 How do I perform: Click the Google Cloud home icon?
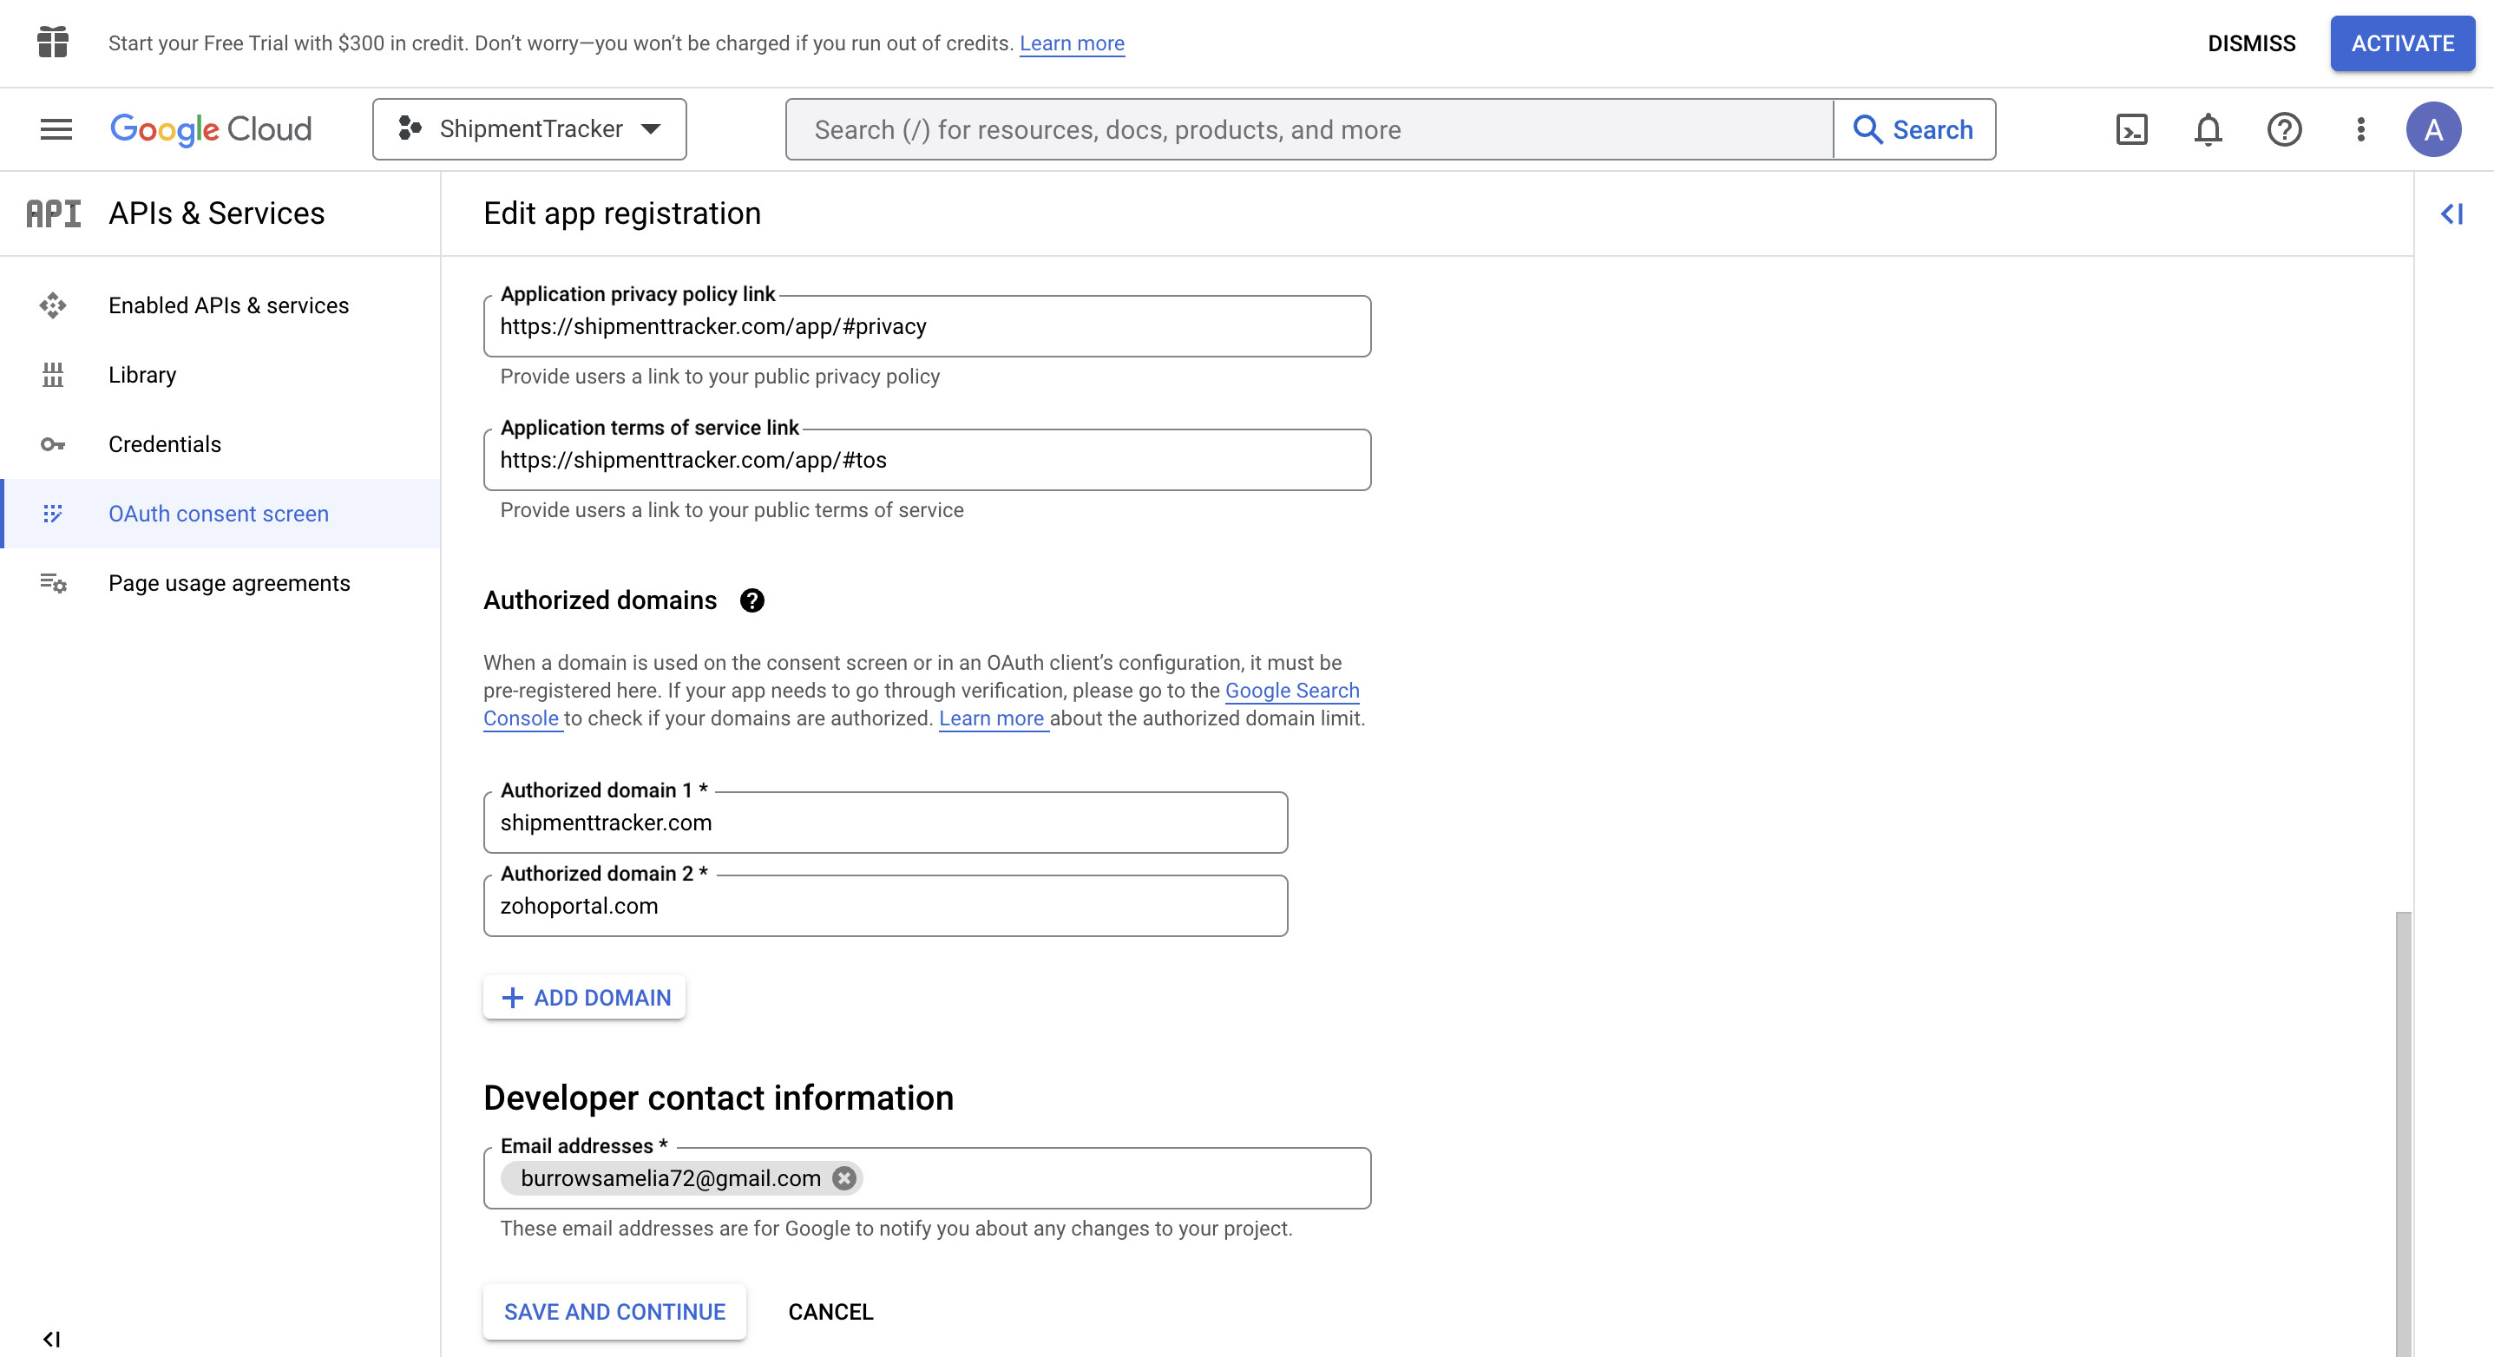(x=209, y=128)
